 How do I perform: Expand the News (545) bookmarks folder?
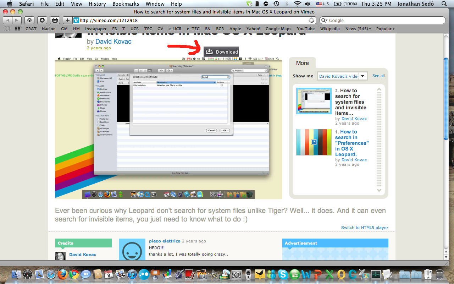[x=358, y=29]
